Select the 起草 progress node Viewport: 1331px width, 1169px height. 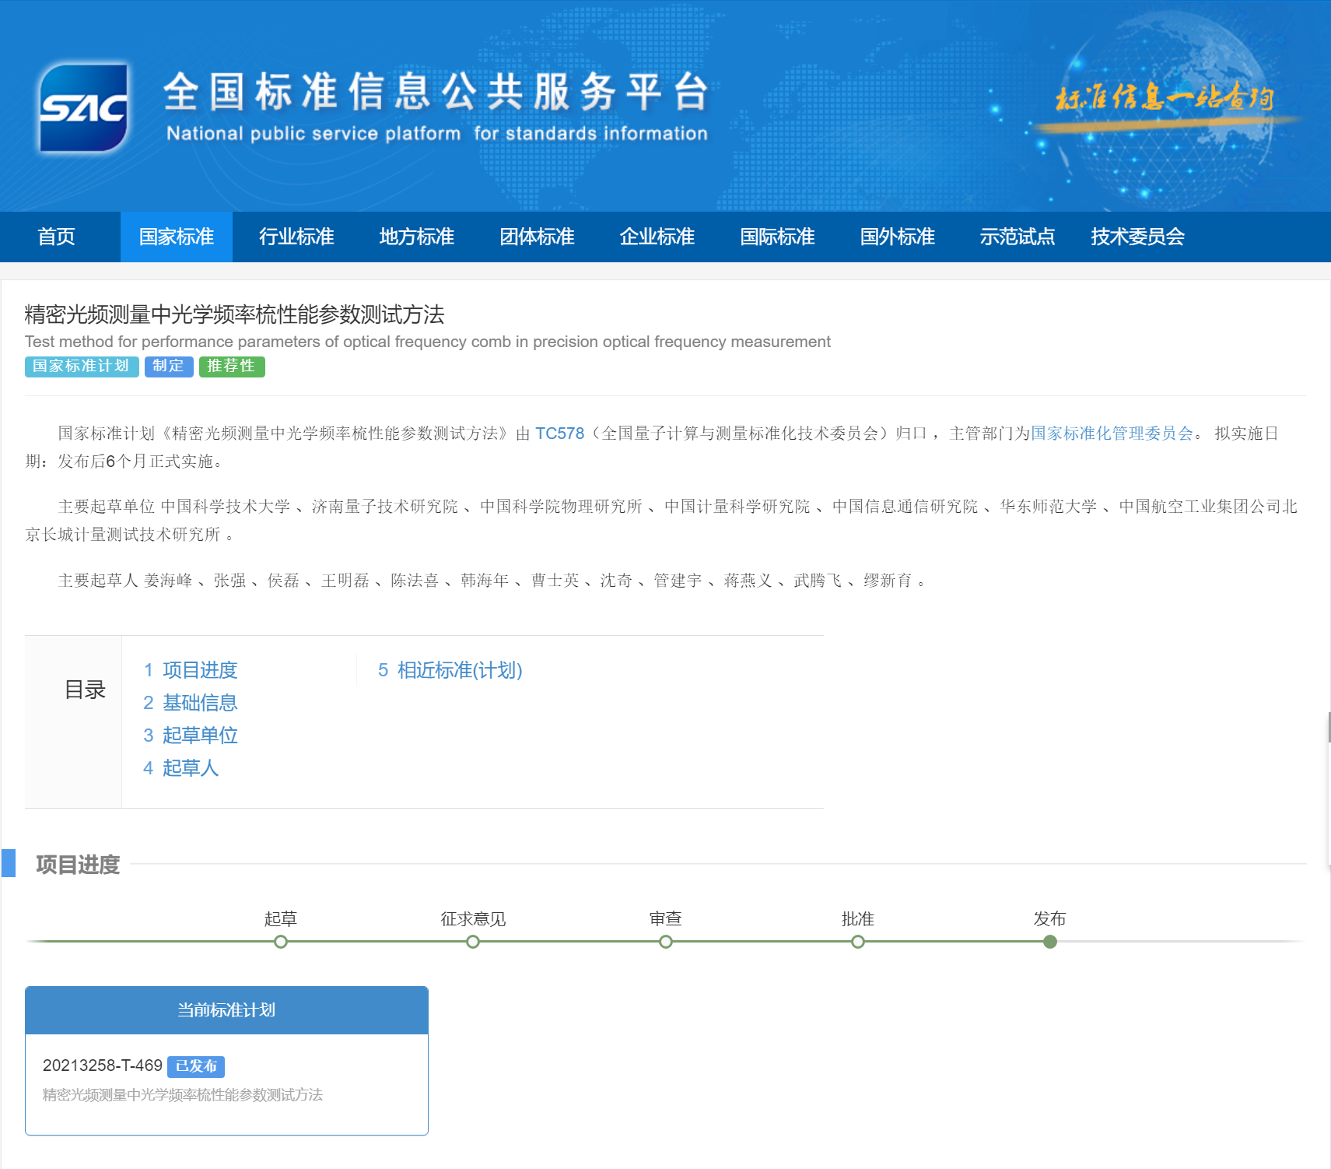coord(281,942)
